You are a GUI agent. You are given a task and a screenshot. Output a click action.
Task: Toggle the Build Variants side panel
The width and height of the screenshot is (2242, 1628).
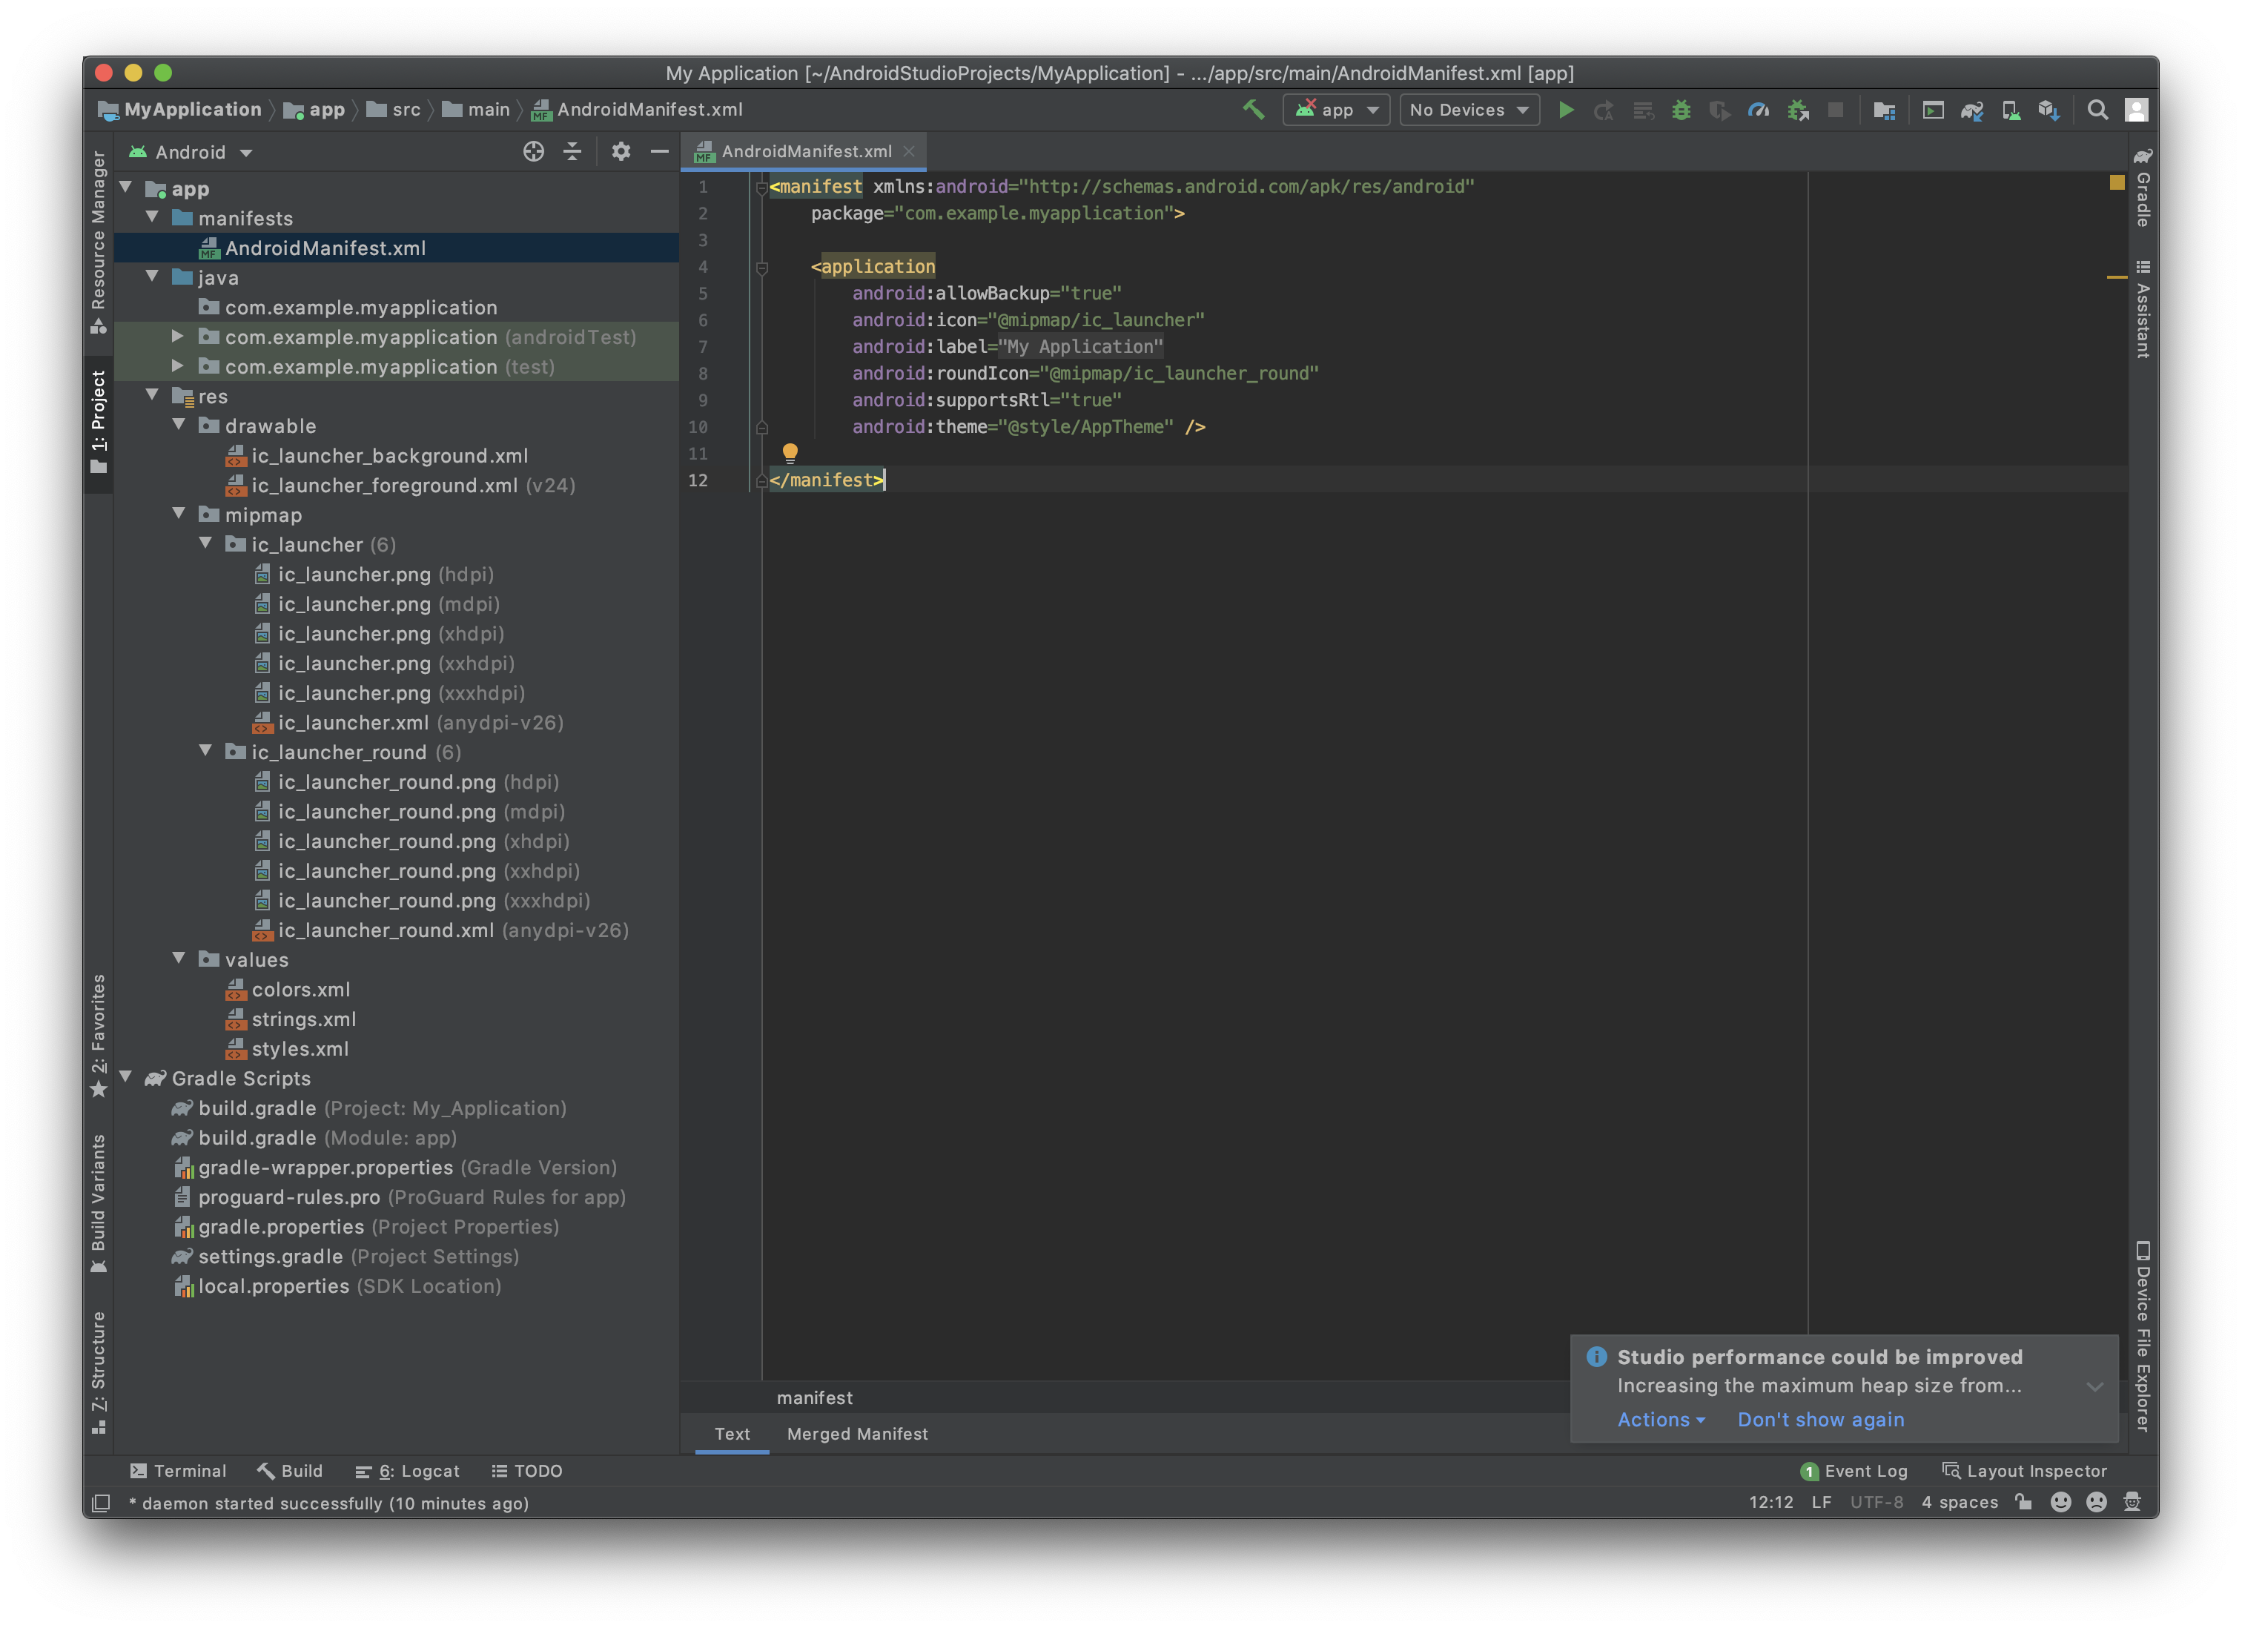[x=98, y=1201]
